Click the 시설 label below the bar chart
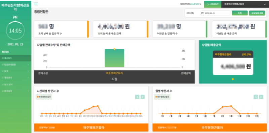This screenshot has height=133, width=269. pos(114,79)
